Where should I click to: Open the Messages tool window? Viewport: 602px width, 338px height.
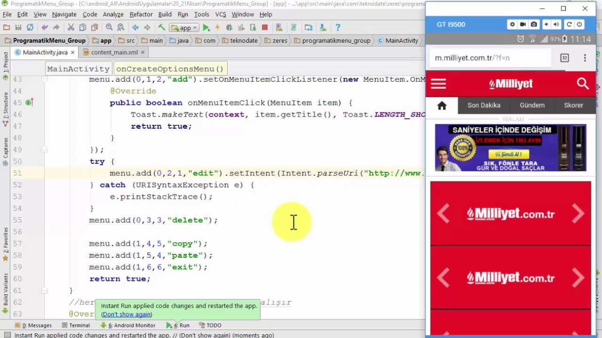point(33,325)
